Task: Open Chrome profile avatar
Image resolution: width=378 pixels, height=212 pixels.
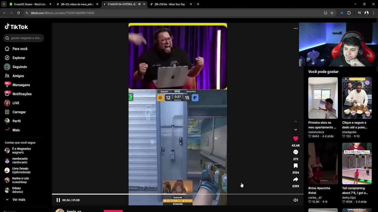Action: [366, 13]
